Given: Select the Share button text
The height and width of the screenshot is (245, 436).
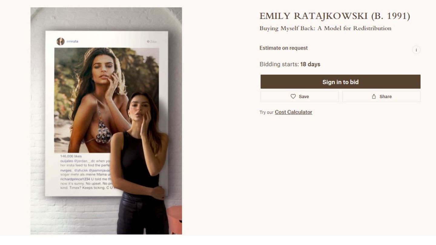Looking at the screenshot, I should pyautogui.click(x=385, y=97).
